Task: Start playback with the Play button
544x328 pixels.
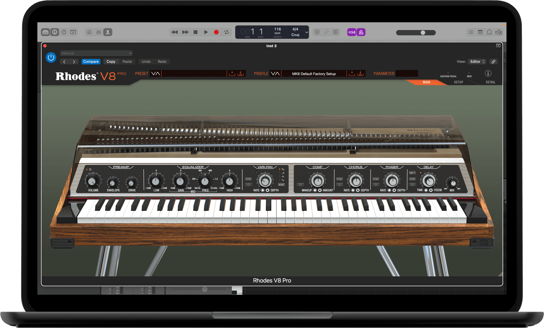Action: click(x=206, y=32)
